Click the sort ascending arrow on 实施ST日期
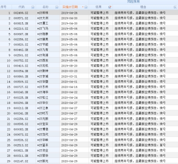 83,7
